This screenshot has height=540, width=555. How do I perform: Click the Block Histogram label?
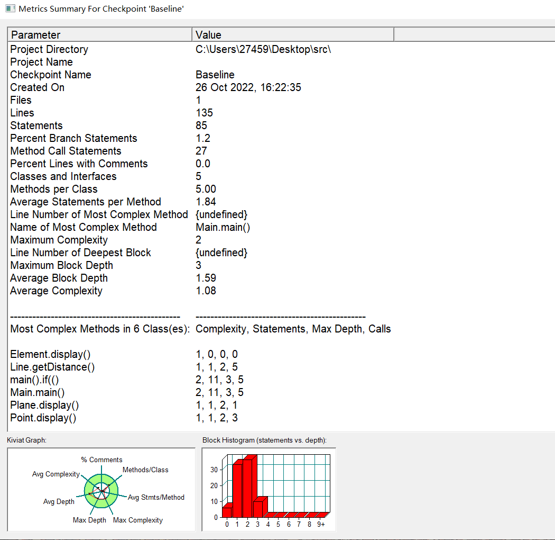click(x=264, y=440)
